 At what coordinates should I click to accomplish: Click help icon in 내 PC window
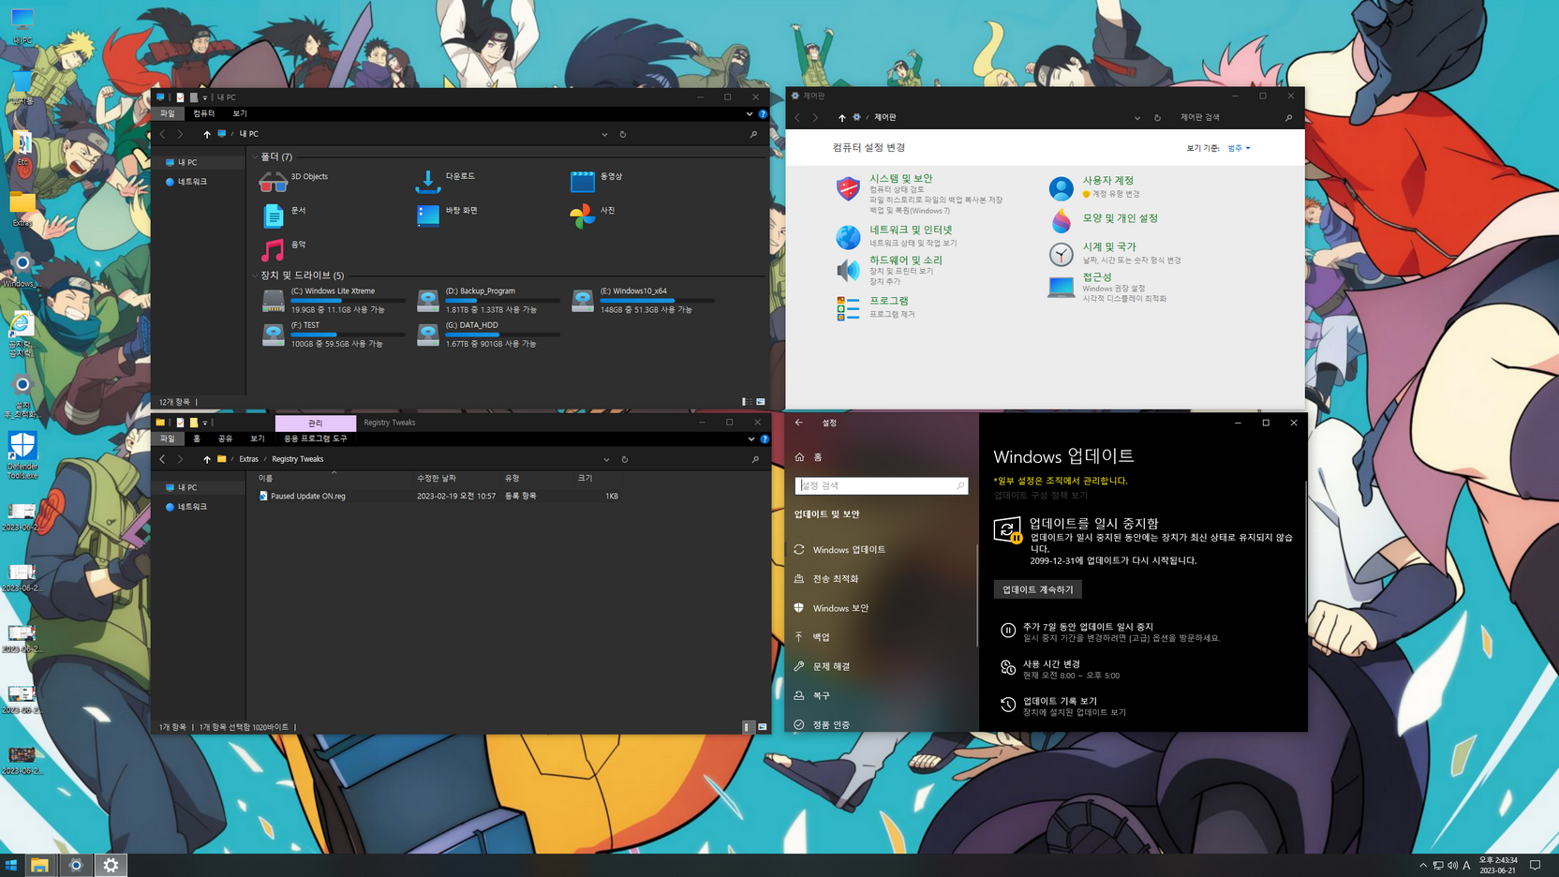(763, 114)
